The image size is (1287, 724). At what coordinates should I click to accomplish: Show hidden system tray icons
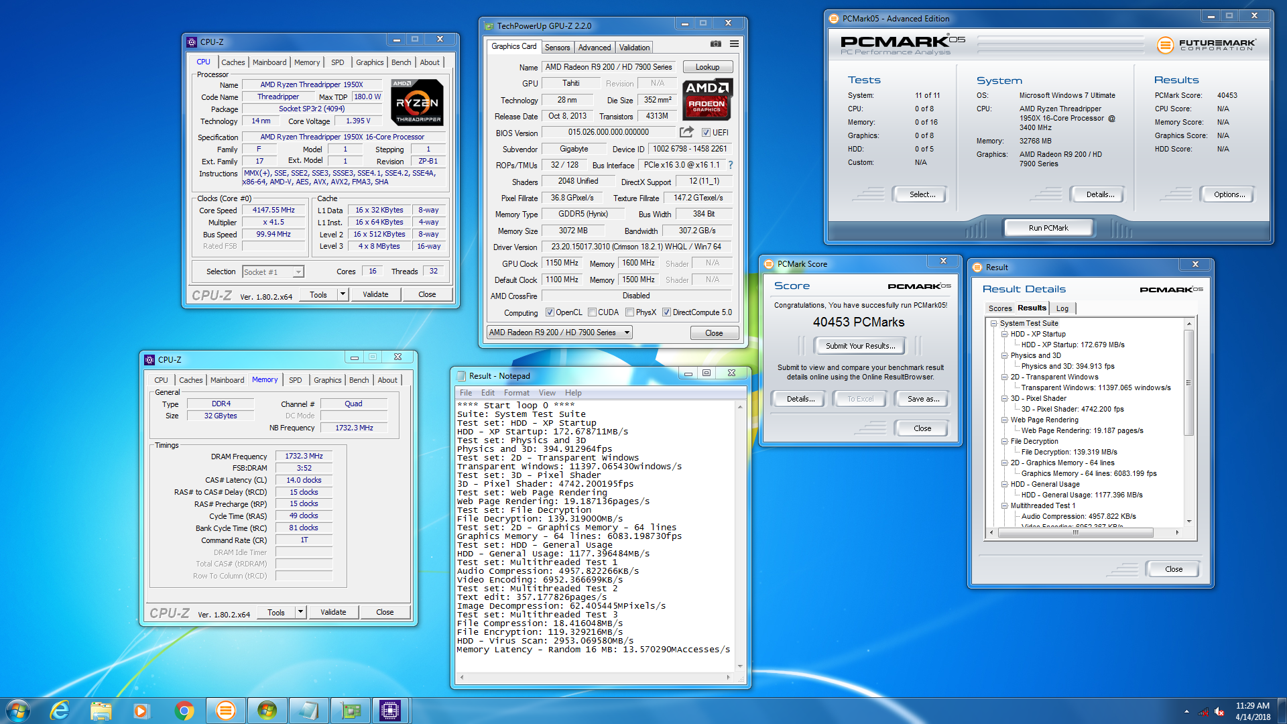[x=1186, y=711]
